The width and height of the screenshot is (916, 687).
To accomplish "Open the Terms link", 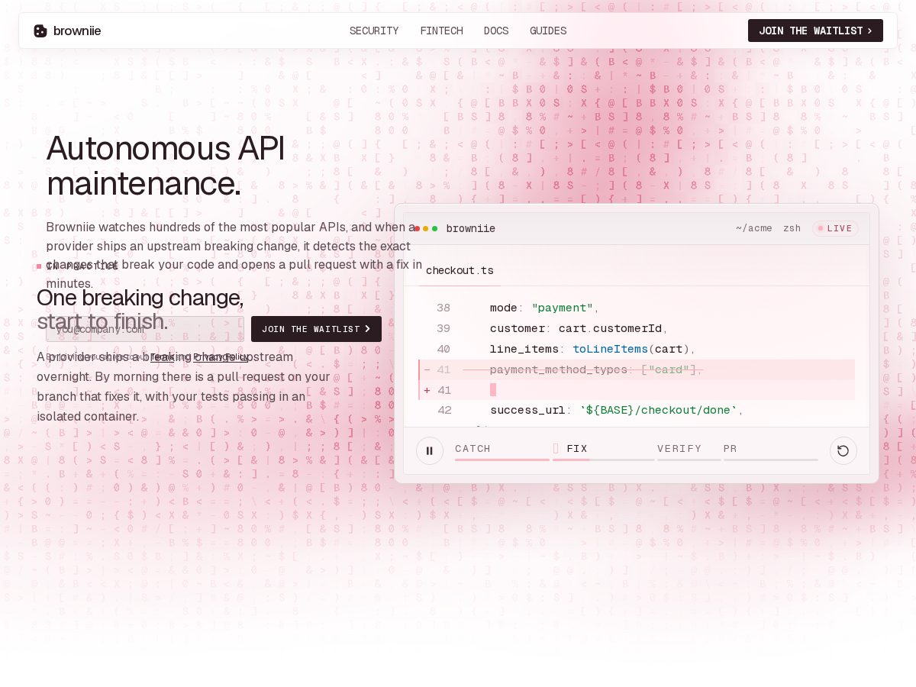I will 163,356.
